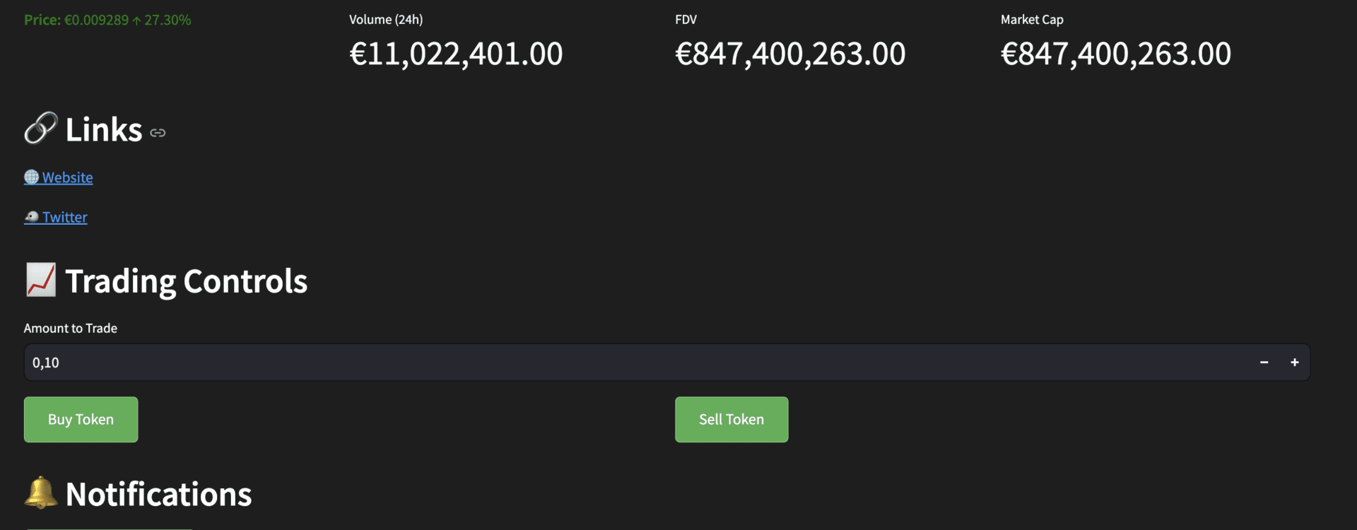Click the Amount to Trade label

click(x=71, y=328)
